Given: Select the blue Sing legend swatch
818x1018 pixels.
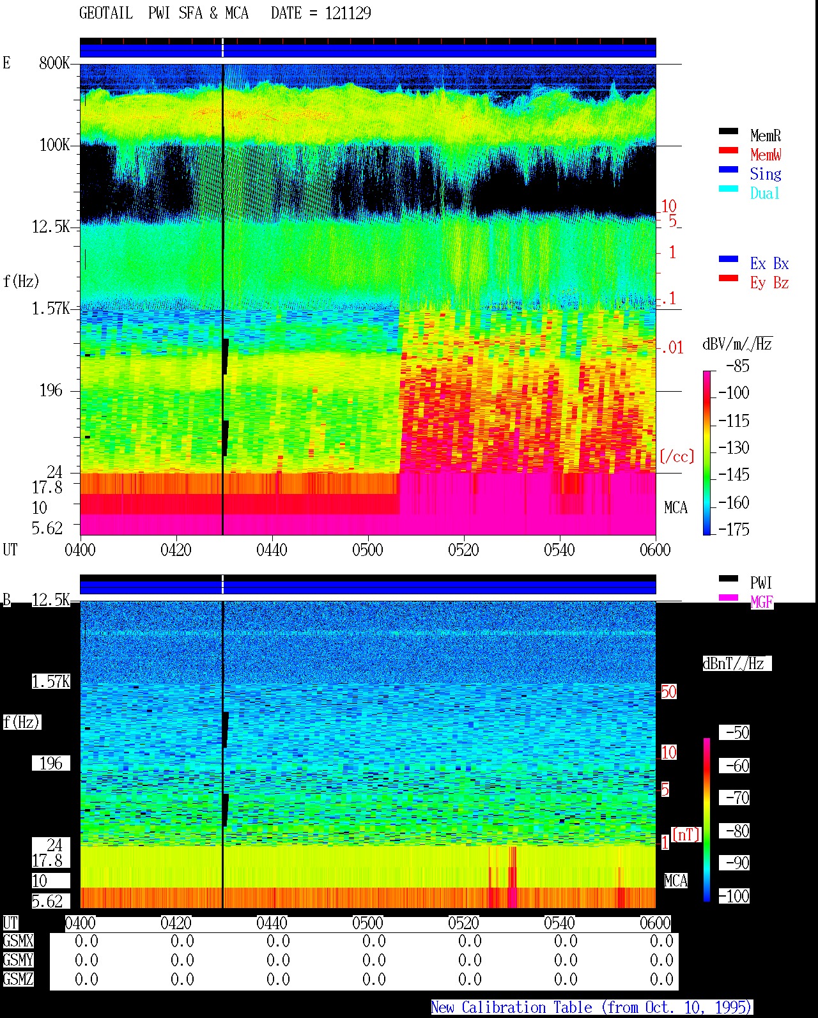Looking at the screenshot, I should pyautogui.click(x=729, y=170).
